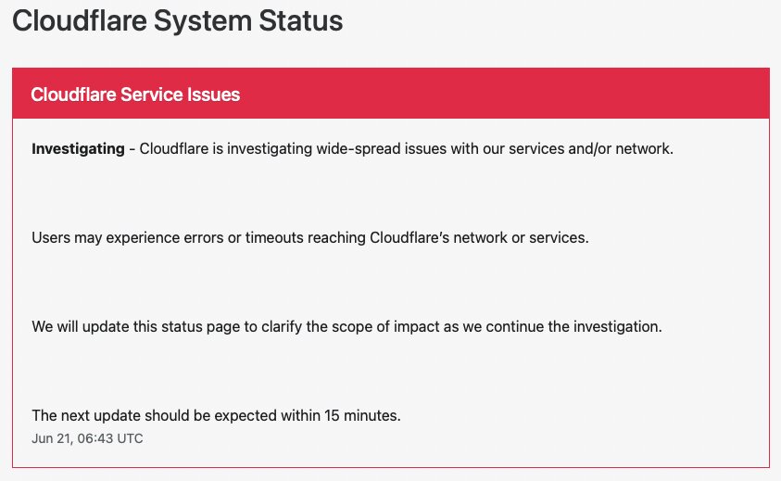Click the paragraph about users experiencing errors

(309, 237)
